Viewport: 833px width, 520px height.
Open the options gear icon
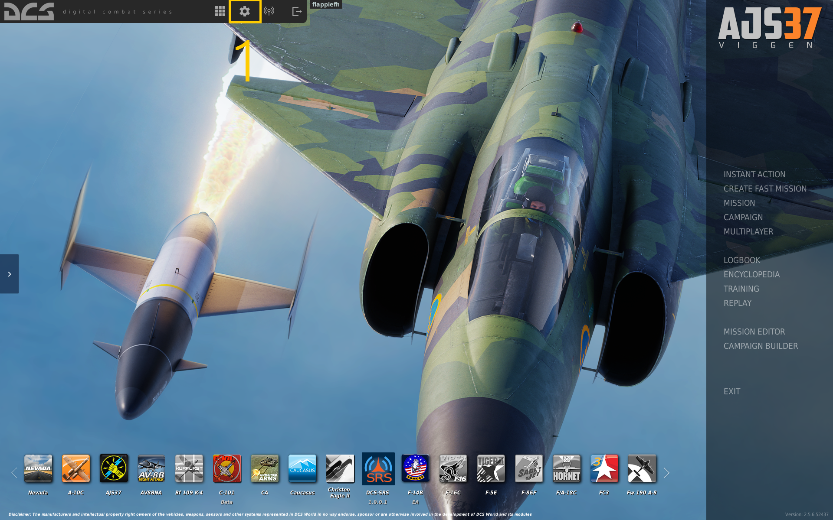245,11
